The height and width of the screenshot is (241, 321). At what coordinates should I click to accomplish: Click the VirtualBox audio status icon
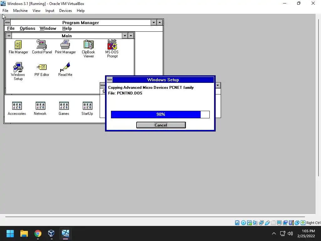click(255, 223)
